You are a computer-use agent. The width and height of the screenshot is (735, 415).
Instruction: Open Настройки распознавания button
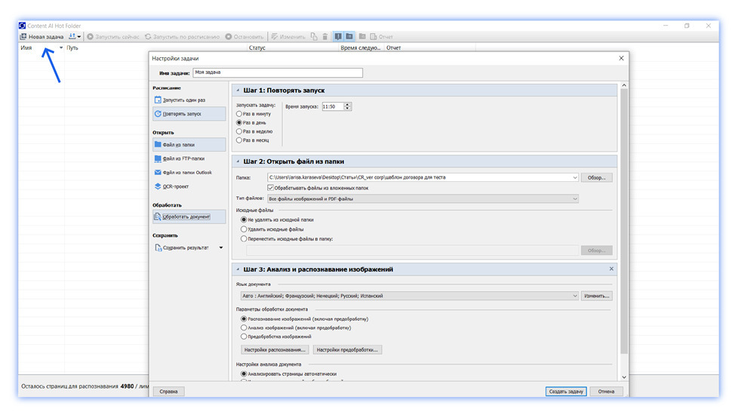tap(275, 350)
